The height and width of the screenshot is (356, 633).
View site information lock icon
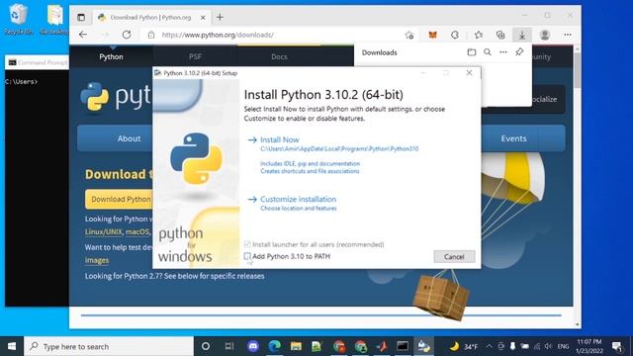151,35
